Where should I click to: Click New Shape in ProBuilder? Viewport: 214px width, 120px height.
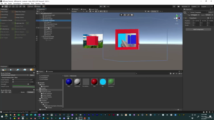[x=5, y=12]
